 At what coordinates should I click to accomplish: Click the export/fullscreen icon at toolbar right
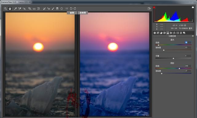point(149,9)
